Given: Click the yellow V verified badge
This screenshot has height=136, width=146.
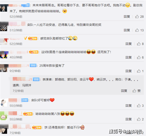Looking at the screenshot, I should click(x=25, y=38).
